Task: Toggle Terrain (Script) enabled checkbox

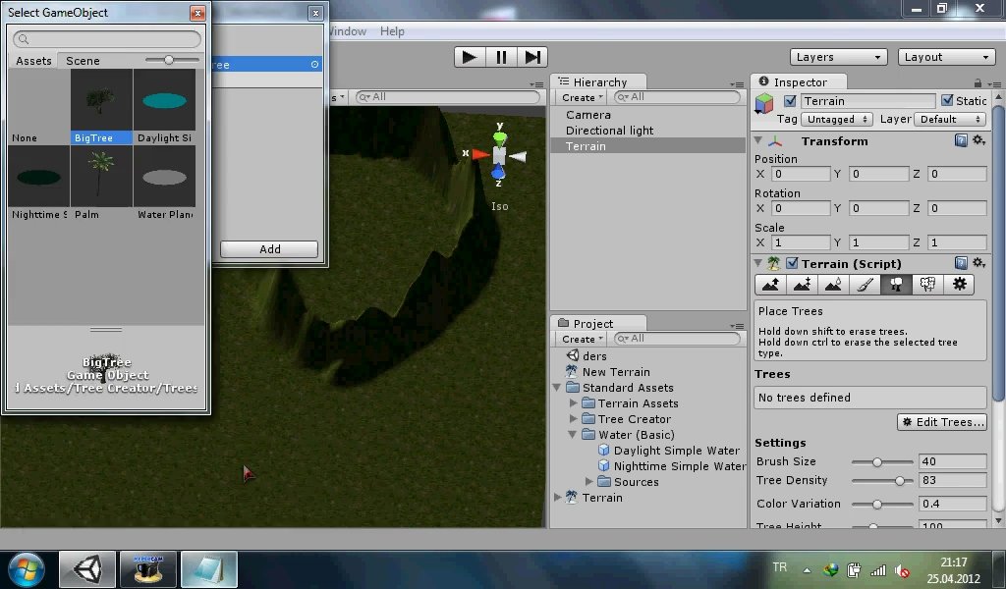Action: pos(793,263)
